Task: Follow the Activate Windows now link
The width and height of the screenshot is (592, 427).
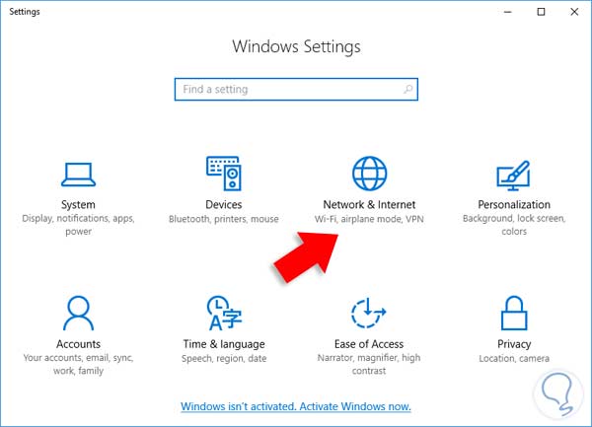Action: pyautogui.click(x=296, y=406)
